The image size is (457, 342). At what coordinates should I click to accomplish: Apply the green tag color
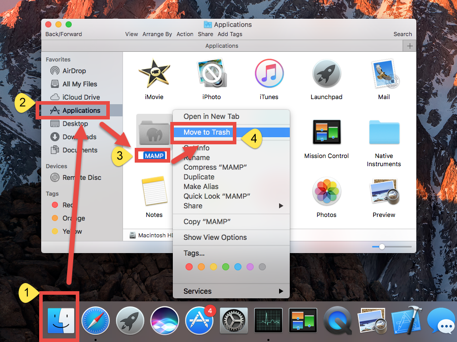(226, 266)
